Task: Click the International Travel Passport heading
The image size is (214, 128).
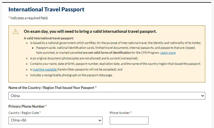Action: pyautogui.click(x=46, y=9)
